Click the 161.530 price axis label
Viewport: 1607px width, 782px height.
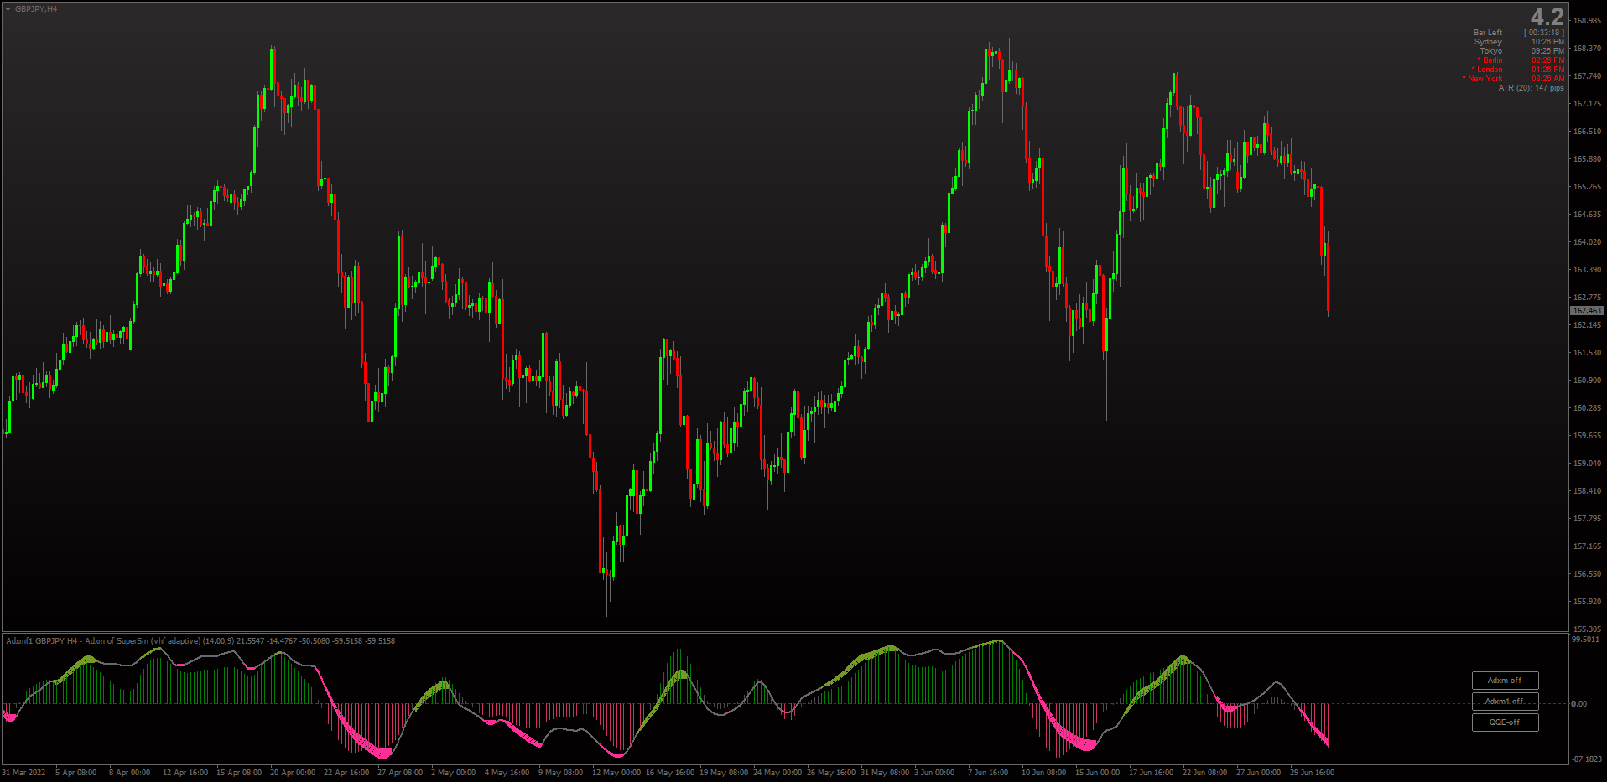(x=1587, y=353)
